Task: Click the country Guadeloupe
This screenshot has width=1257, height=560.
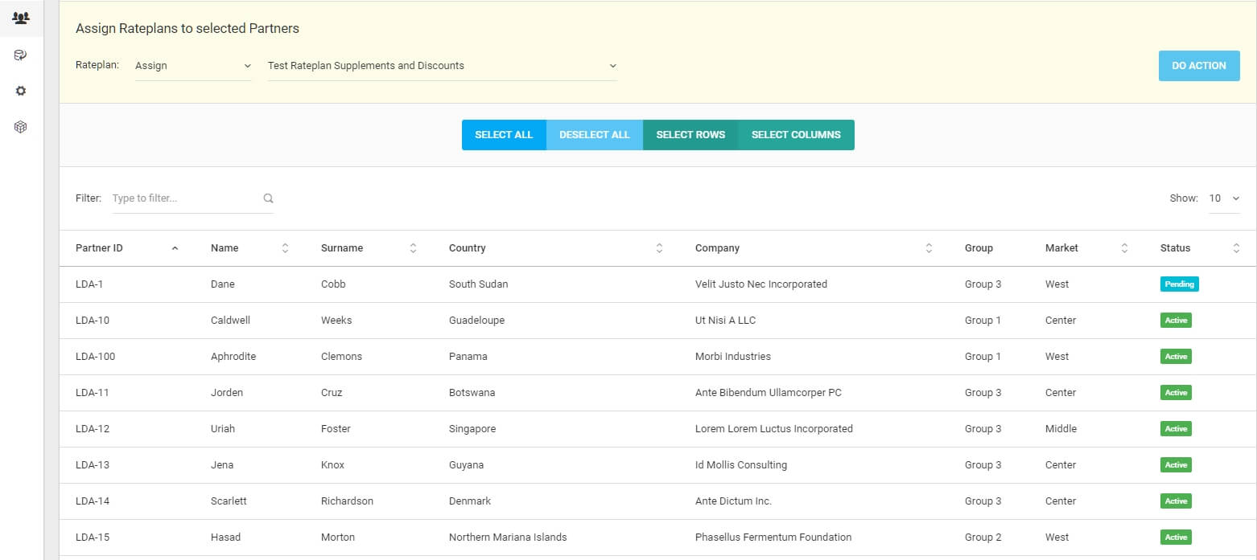Action: pos(476,321)
